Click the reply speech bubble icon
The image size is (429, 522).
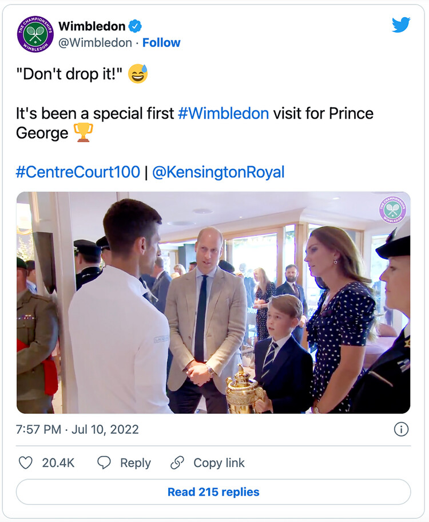coord(104,463)
